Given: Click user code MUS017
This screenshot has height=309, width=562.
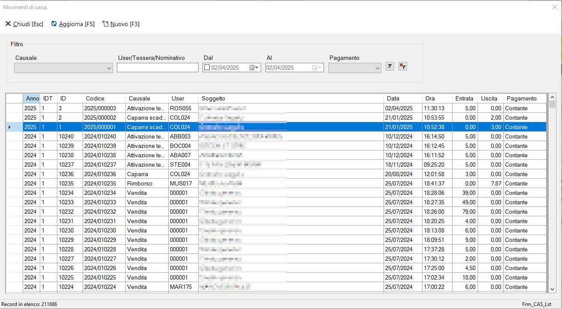Looking at the screenshot, I should click(x=183, y=183).
